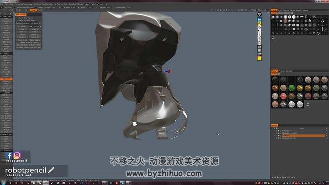This screenshot has width=329, height=185.
Task: Click the add alpha plus icon below the brushes
Action: coord(273,37)
